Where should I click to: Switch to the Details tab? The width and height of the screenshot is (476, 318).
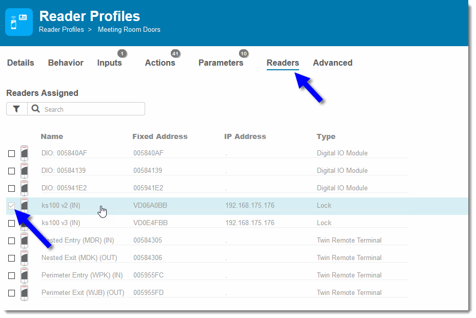point(21,63)
